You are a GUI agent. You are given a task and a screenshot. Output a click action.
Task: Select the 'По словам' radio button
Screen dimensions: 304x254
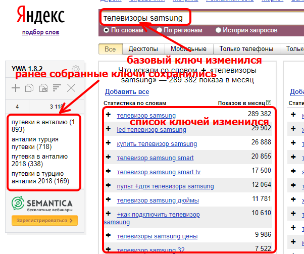107,30
